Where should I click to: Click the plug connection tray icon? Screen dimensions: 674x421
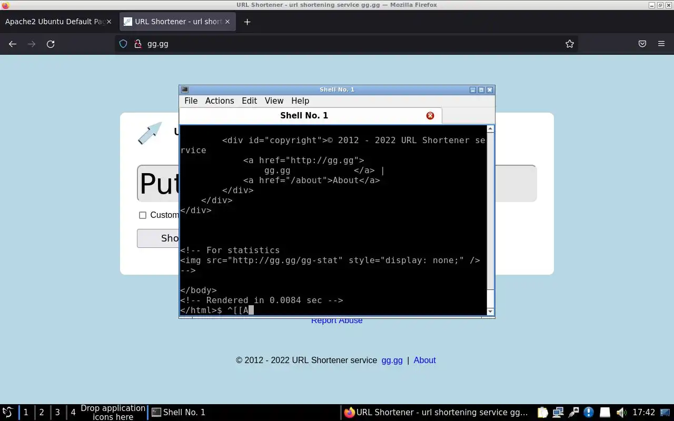573,413
